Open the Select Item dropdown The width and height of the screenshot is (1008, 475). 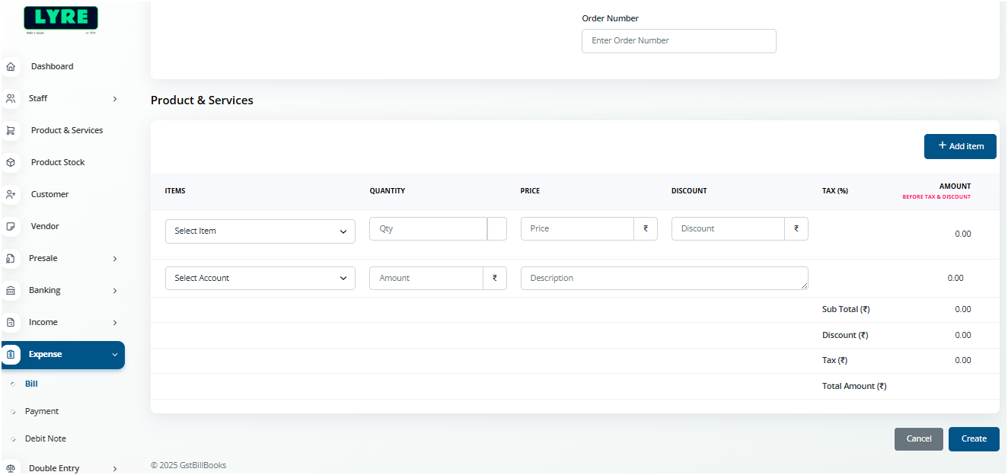click(x=260, y=231)
